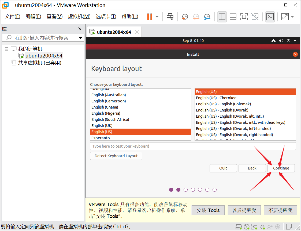Collapse the 我的计算机 tree node

6,49
